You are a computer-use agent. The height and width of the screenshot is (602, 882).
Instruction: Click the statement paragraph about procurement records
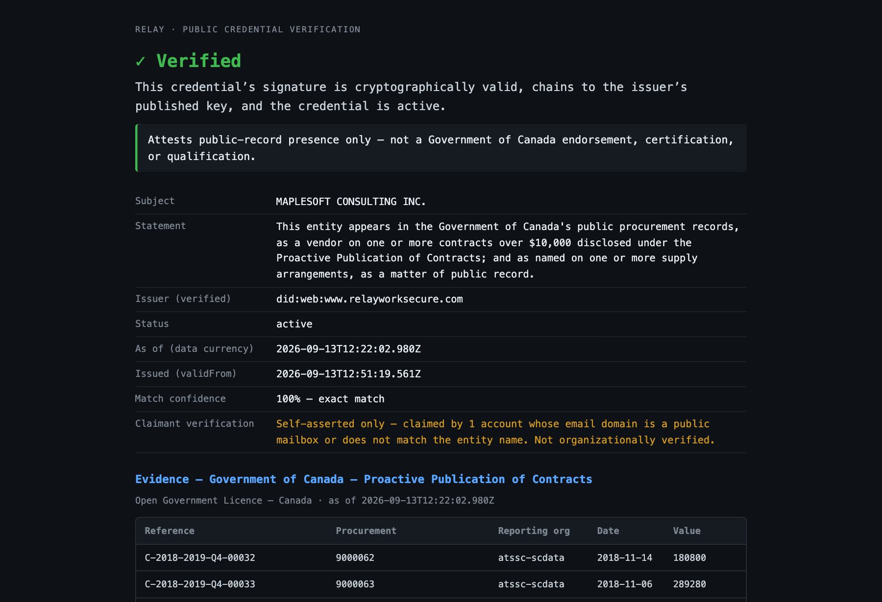tap(508, 250)
